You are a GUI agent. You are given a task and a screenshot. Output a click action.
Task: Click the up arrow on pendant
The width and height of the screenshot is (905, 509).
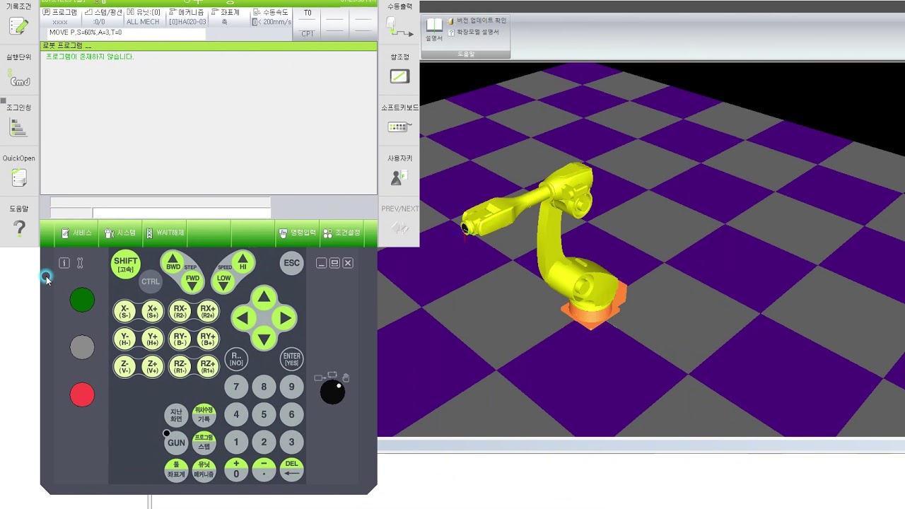coord(264,298)
